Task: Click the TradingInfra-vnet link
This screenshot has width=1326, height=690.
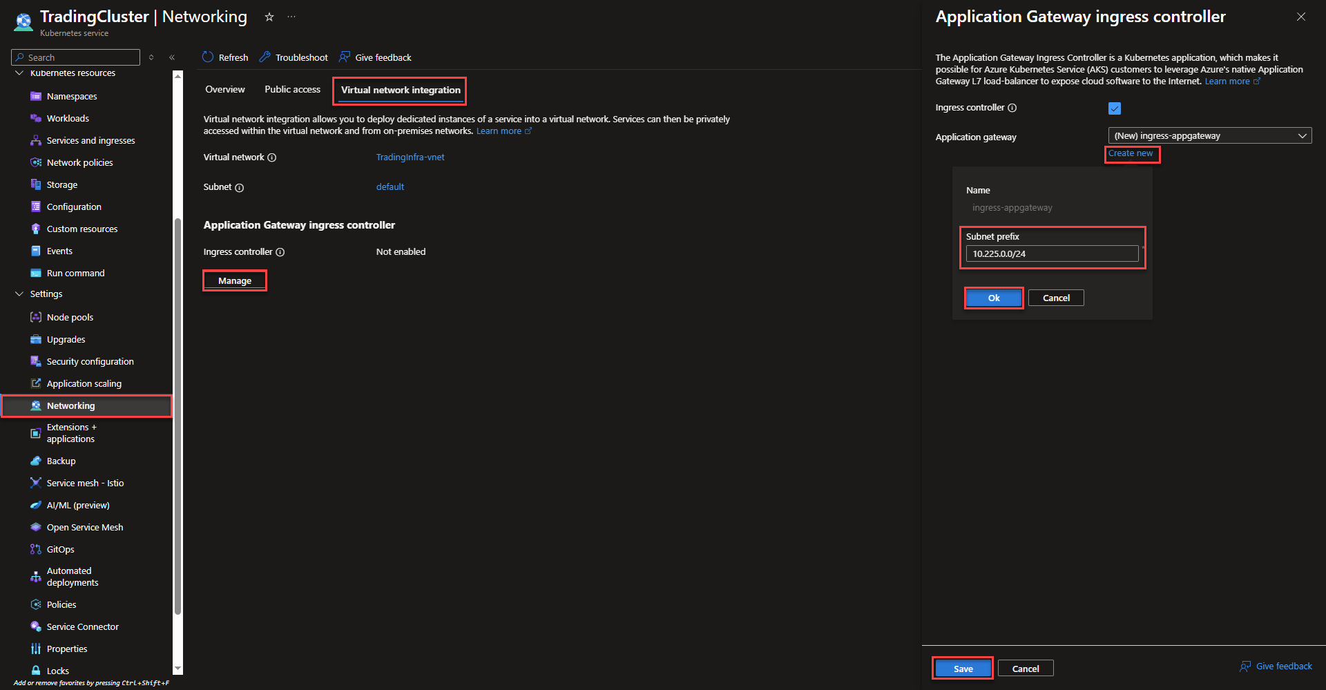Action: click(x=410, y=157)
